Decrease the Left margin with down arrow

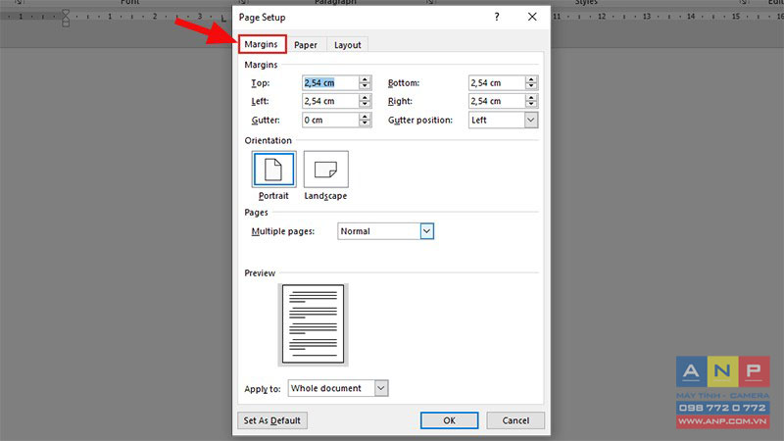pos(365,105)
